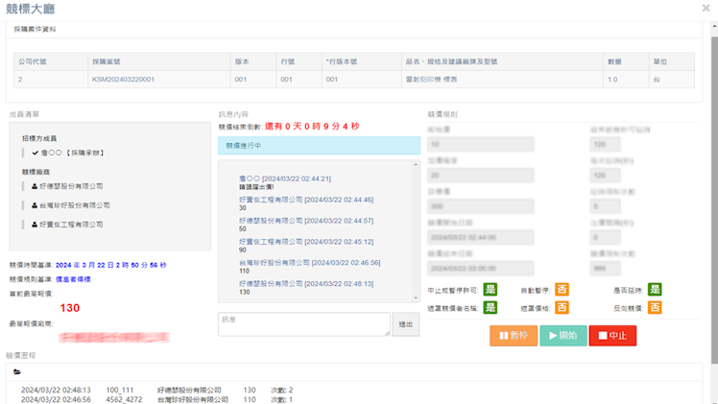The width and height of the screenshot is (718, 404).
Task: Click the dialog's vertical scrollbar on the right edge
Action: pyautogui.click(x=714, y=202)
